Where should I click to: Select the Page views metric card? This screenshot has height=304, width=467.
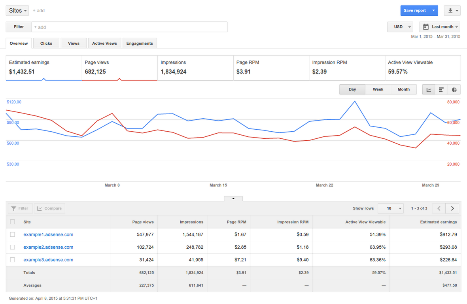pos(119,68)
